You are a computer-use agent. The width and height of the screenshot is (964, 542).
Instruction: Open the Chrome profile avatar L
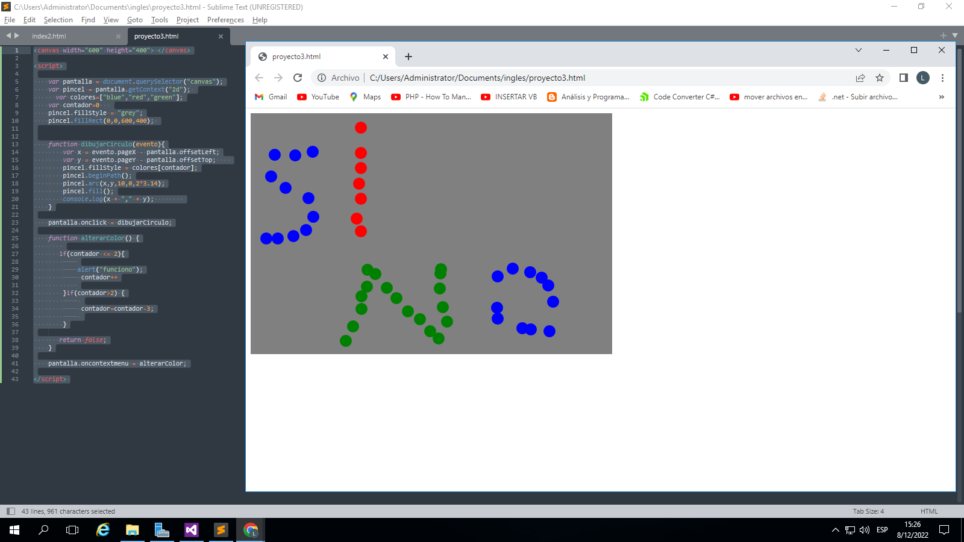[923, 78]
